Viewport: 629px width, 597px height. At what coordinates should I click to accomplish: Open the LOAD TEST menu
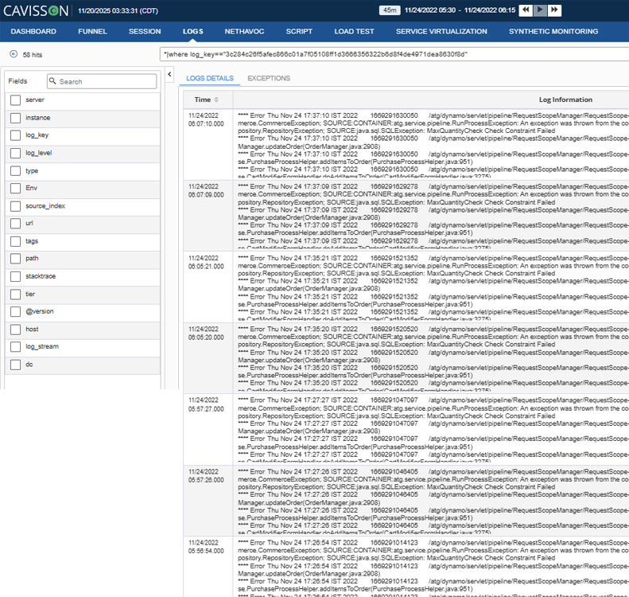354,31
